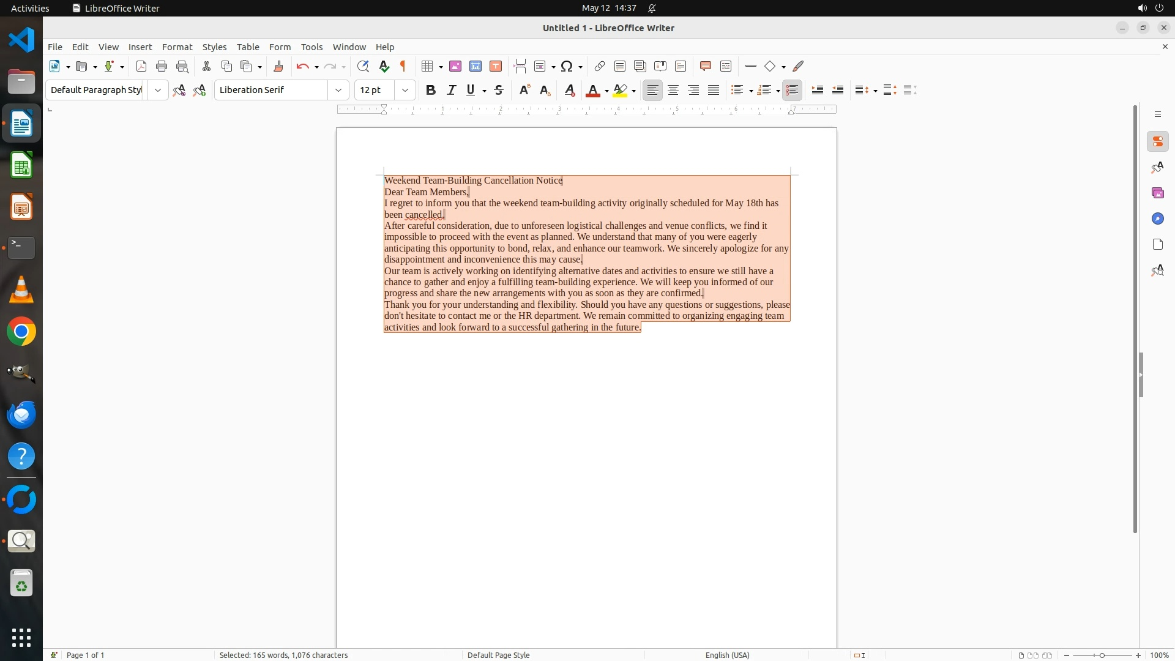Expand paragraph style dropdown list
Image resolution: width=1175 pixels, height=661 pixels.
[x=158, y=90]
